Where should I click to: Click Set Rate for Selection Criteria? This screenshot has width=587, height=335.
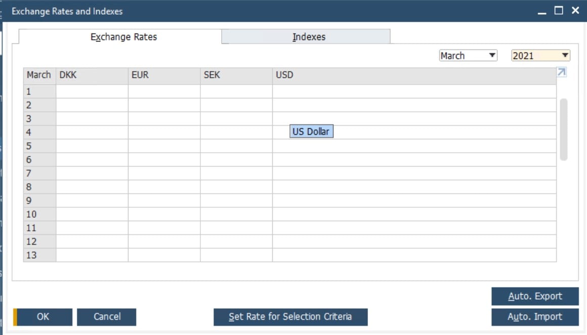click(x=291, y=317)
